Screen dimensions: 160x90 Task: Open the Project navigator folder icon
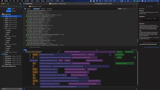click(x=1, y=6)
